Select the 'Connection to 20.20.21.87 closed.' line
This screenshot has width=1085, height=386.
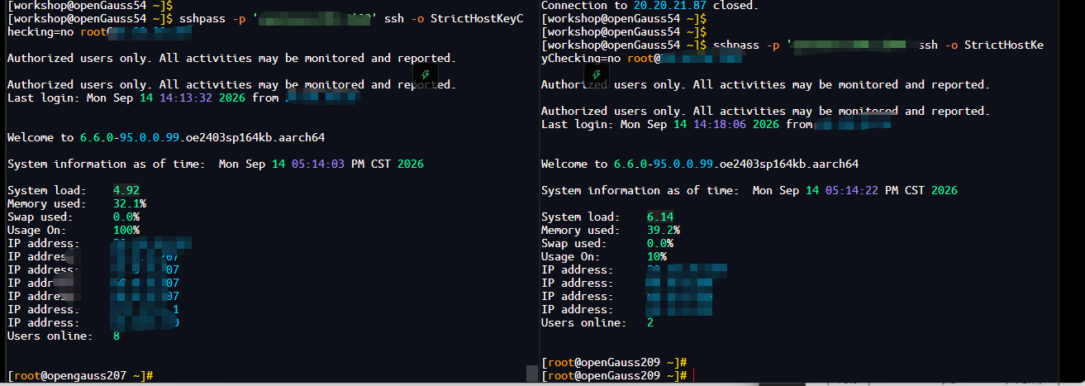coord(650,6)
